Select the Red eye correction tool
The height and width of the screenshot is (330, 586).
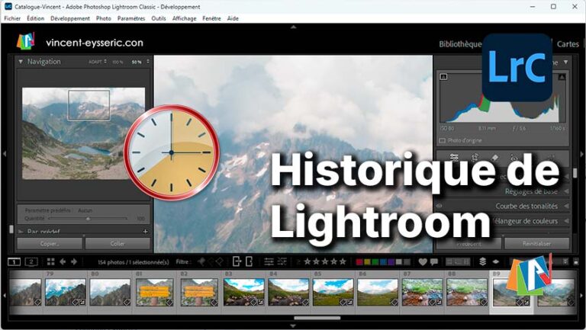pos(514,159)
